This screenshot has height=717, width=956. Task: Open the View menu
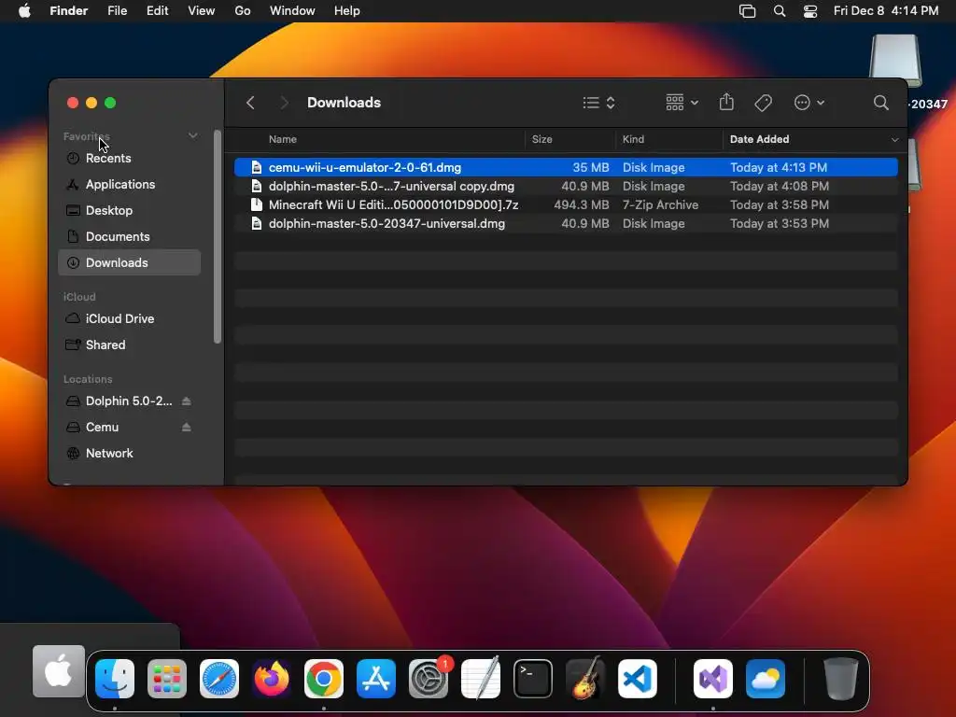point(202,11)
